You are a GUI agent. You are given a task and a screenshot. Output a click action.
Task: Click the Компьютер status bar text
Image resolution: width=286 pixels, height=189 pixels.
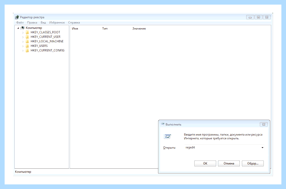point(23,172)
